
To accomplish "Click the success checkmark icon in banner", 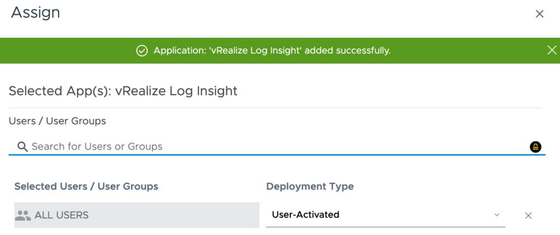I will coord(142,51).
